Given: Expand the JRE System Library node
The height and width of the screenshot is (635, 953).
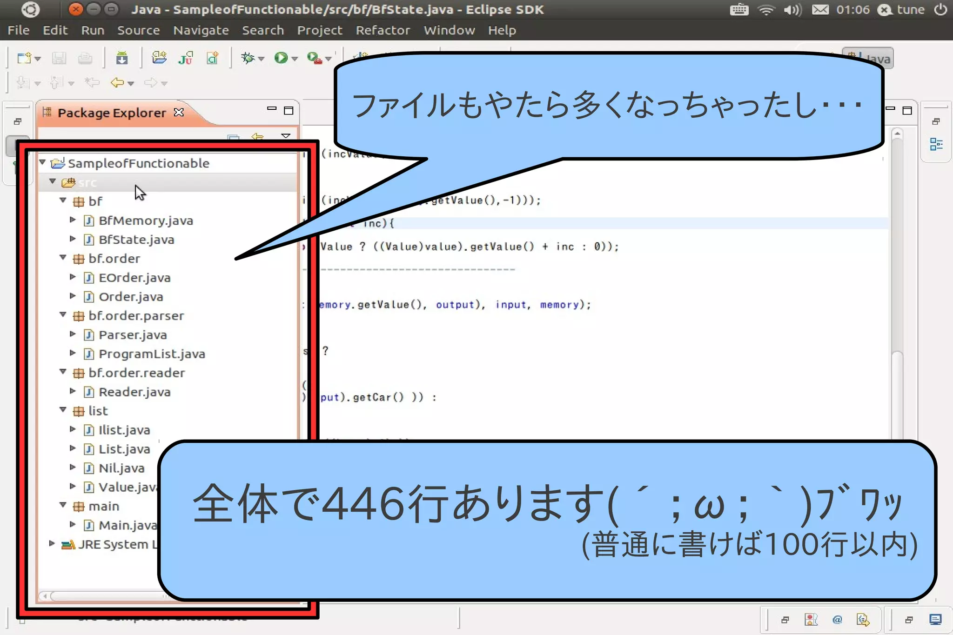Looking at the screenshot, I should 52,543.
